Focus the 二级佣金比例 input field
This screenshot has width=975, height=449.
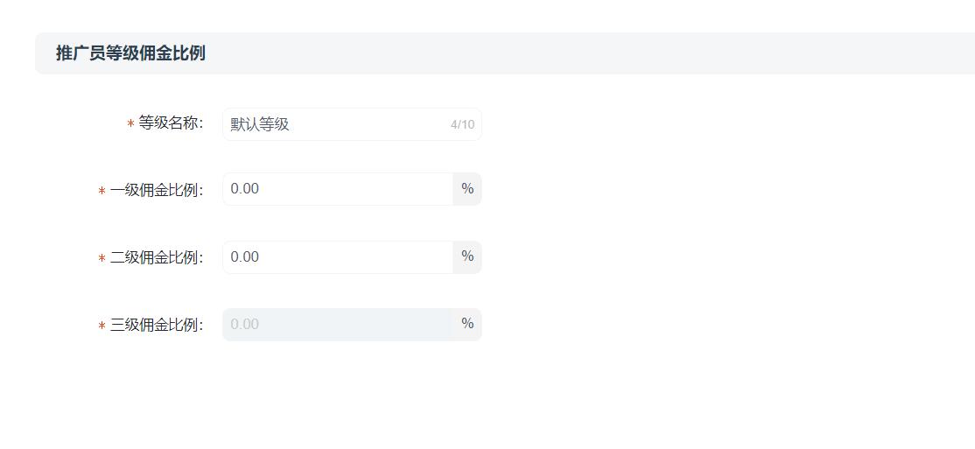338,256
